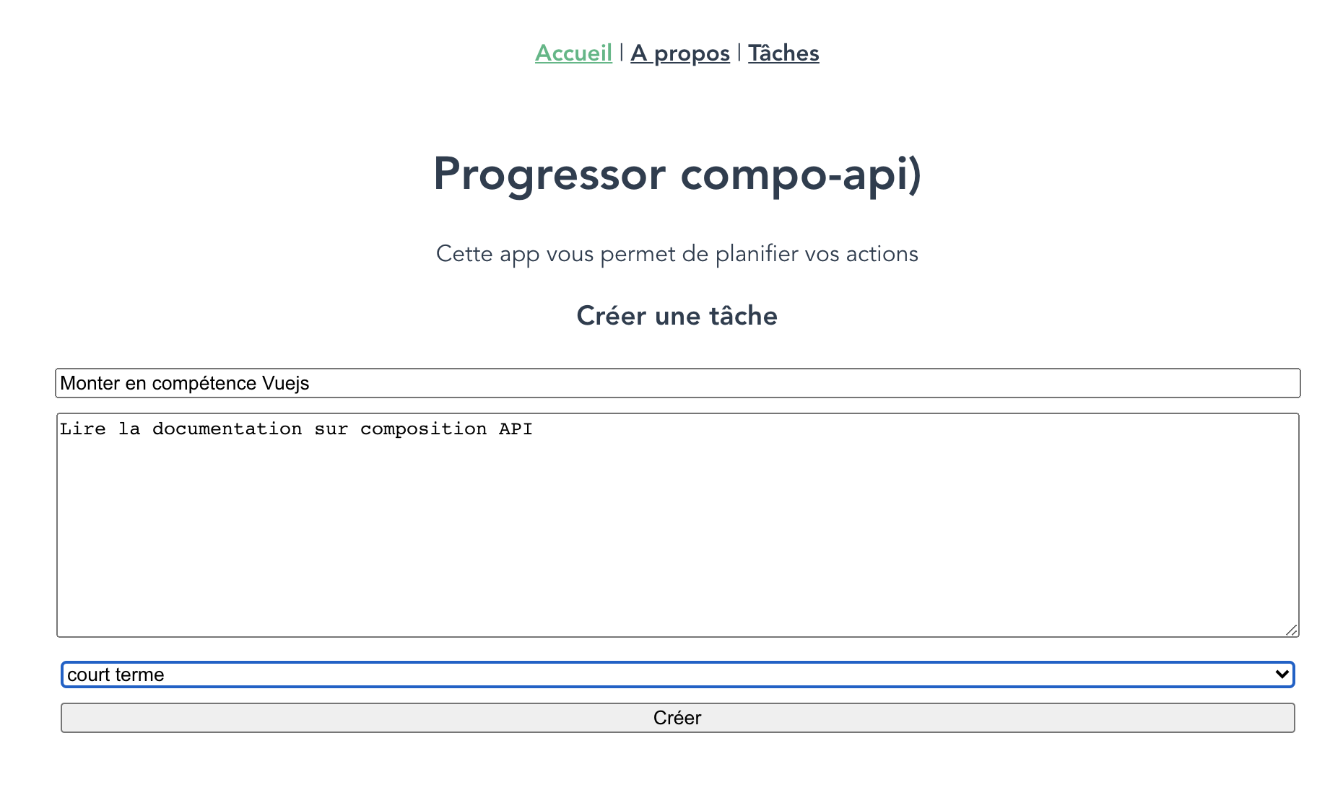
Task: Open the A propos page
Action: [x=679, y=53]
